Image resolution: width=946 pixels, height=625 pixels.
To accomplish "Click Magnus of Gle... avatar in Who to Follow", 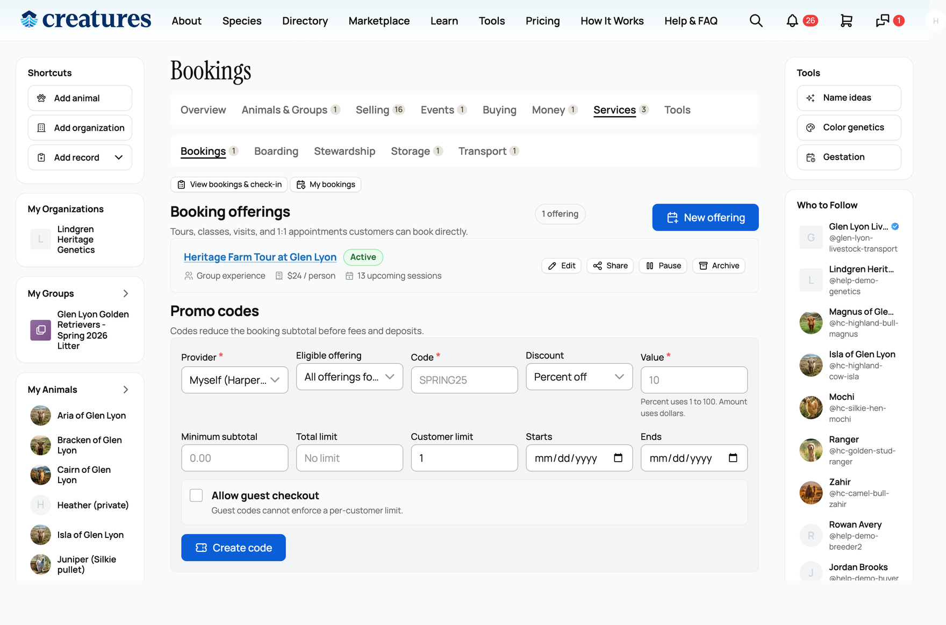I will pyautogui.click(x=811, y=322).
